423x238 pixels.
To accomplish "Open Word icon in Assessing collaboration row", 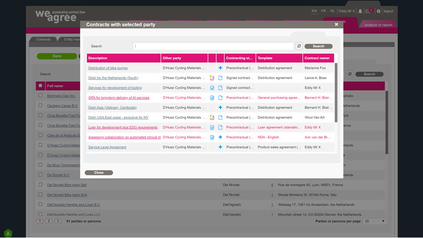I will (x=212, y=137).
